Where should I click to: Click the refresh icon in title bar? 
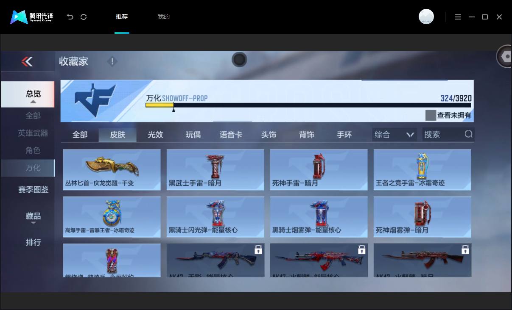(x=84, y=17)
